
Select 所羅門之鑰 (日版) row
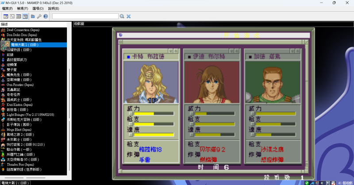pyautogui.click(x=34, y=154)
